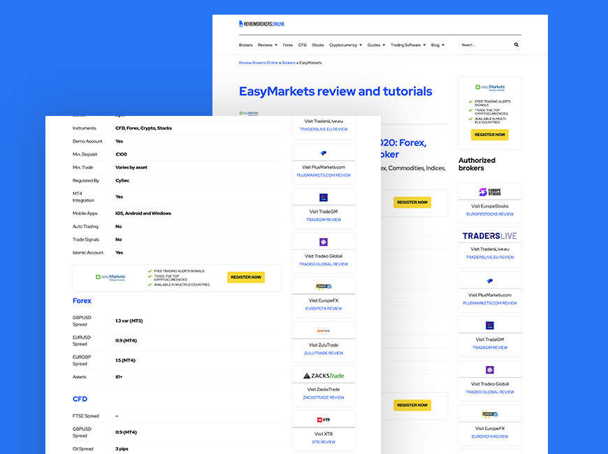This screenshot has width=608, height=454.
Task: Click the TradeGM logo on the front page
Action: coord(324,198)
